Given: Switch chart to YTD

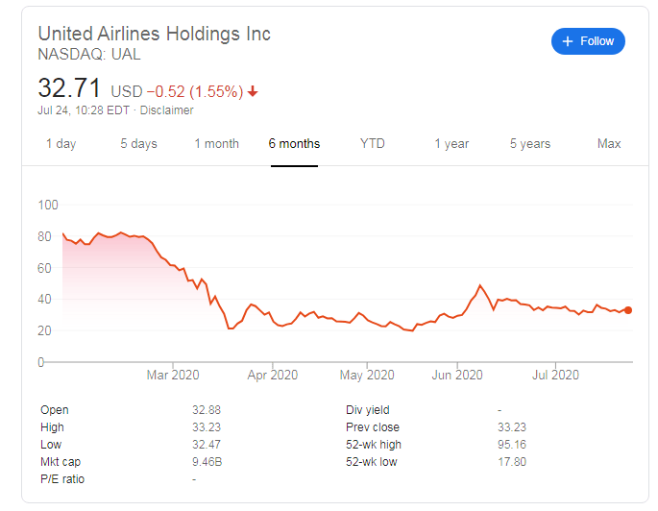Looking at the screenshot, I should (x=372, y=144).
